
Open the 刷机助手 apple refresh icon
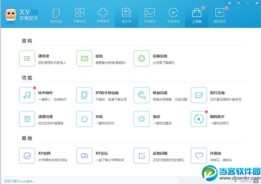tap(199, 119)
